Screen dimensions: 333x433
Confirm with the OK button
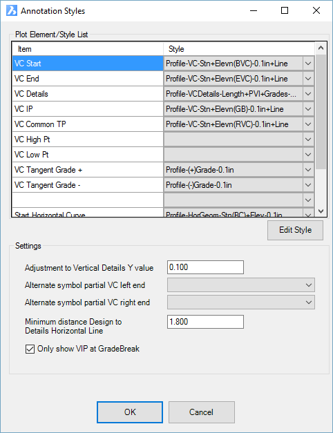click(x=130, y=412)
